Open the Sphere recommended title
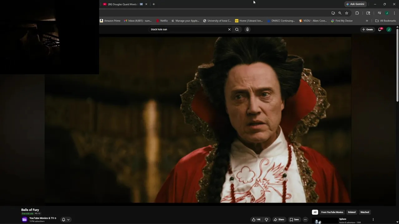Screen dimensions: 399x224 coord(343,219)
